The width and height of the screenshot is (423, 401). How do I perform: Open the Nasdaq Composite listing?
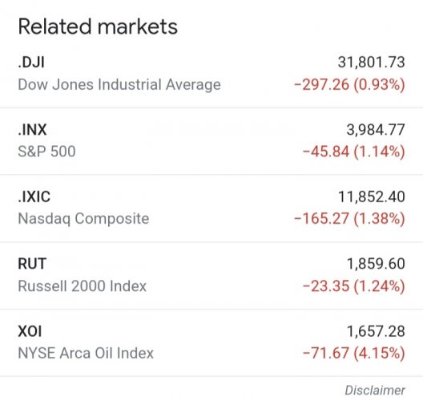click(x=83, y=218)
